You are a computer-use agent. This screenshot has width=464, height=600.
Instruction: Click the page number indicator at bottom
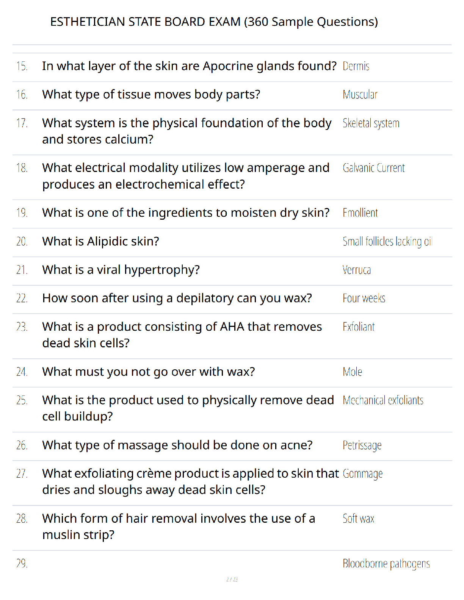[x=232, y=579]
